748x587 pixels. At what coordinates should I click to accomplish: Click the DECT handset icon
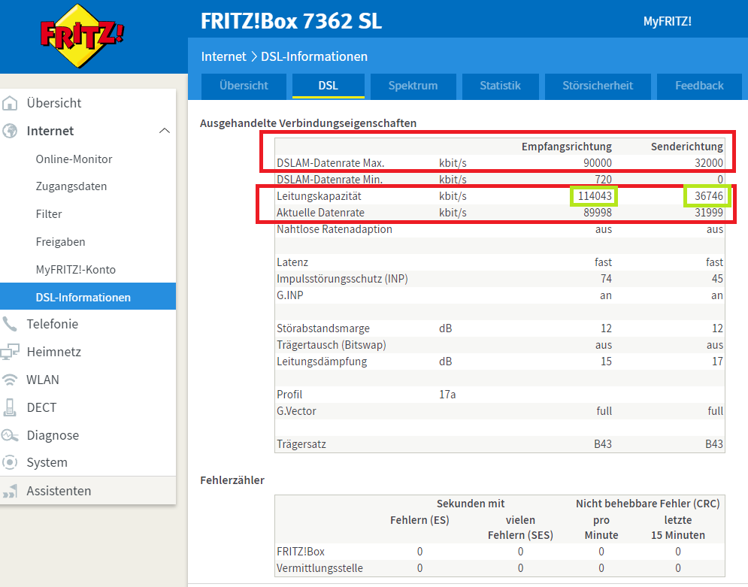pos(10,407)
